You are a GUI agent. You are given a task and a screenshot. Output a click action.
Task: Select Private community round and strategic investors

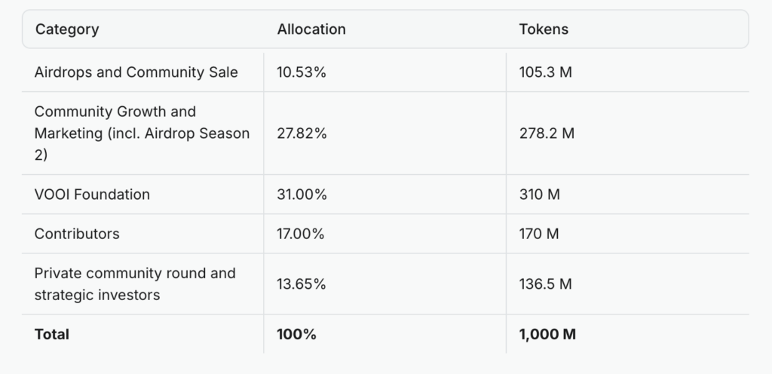pos(134,284)
